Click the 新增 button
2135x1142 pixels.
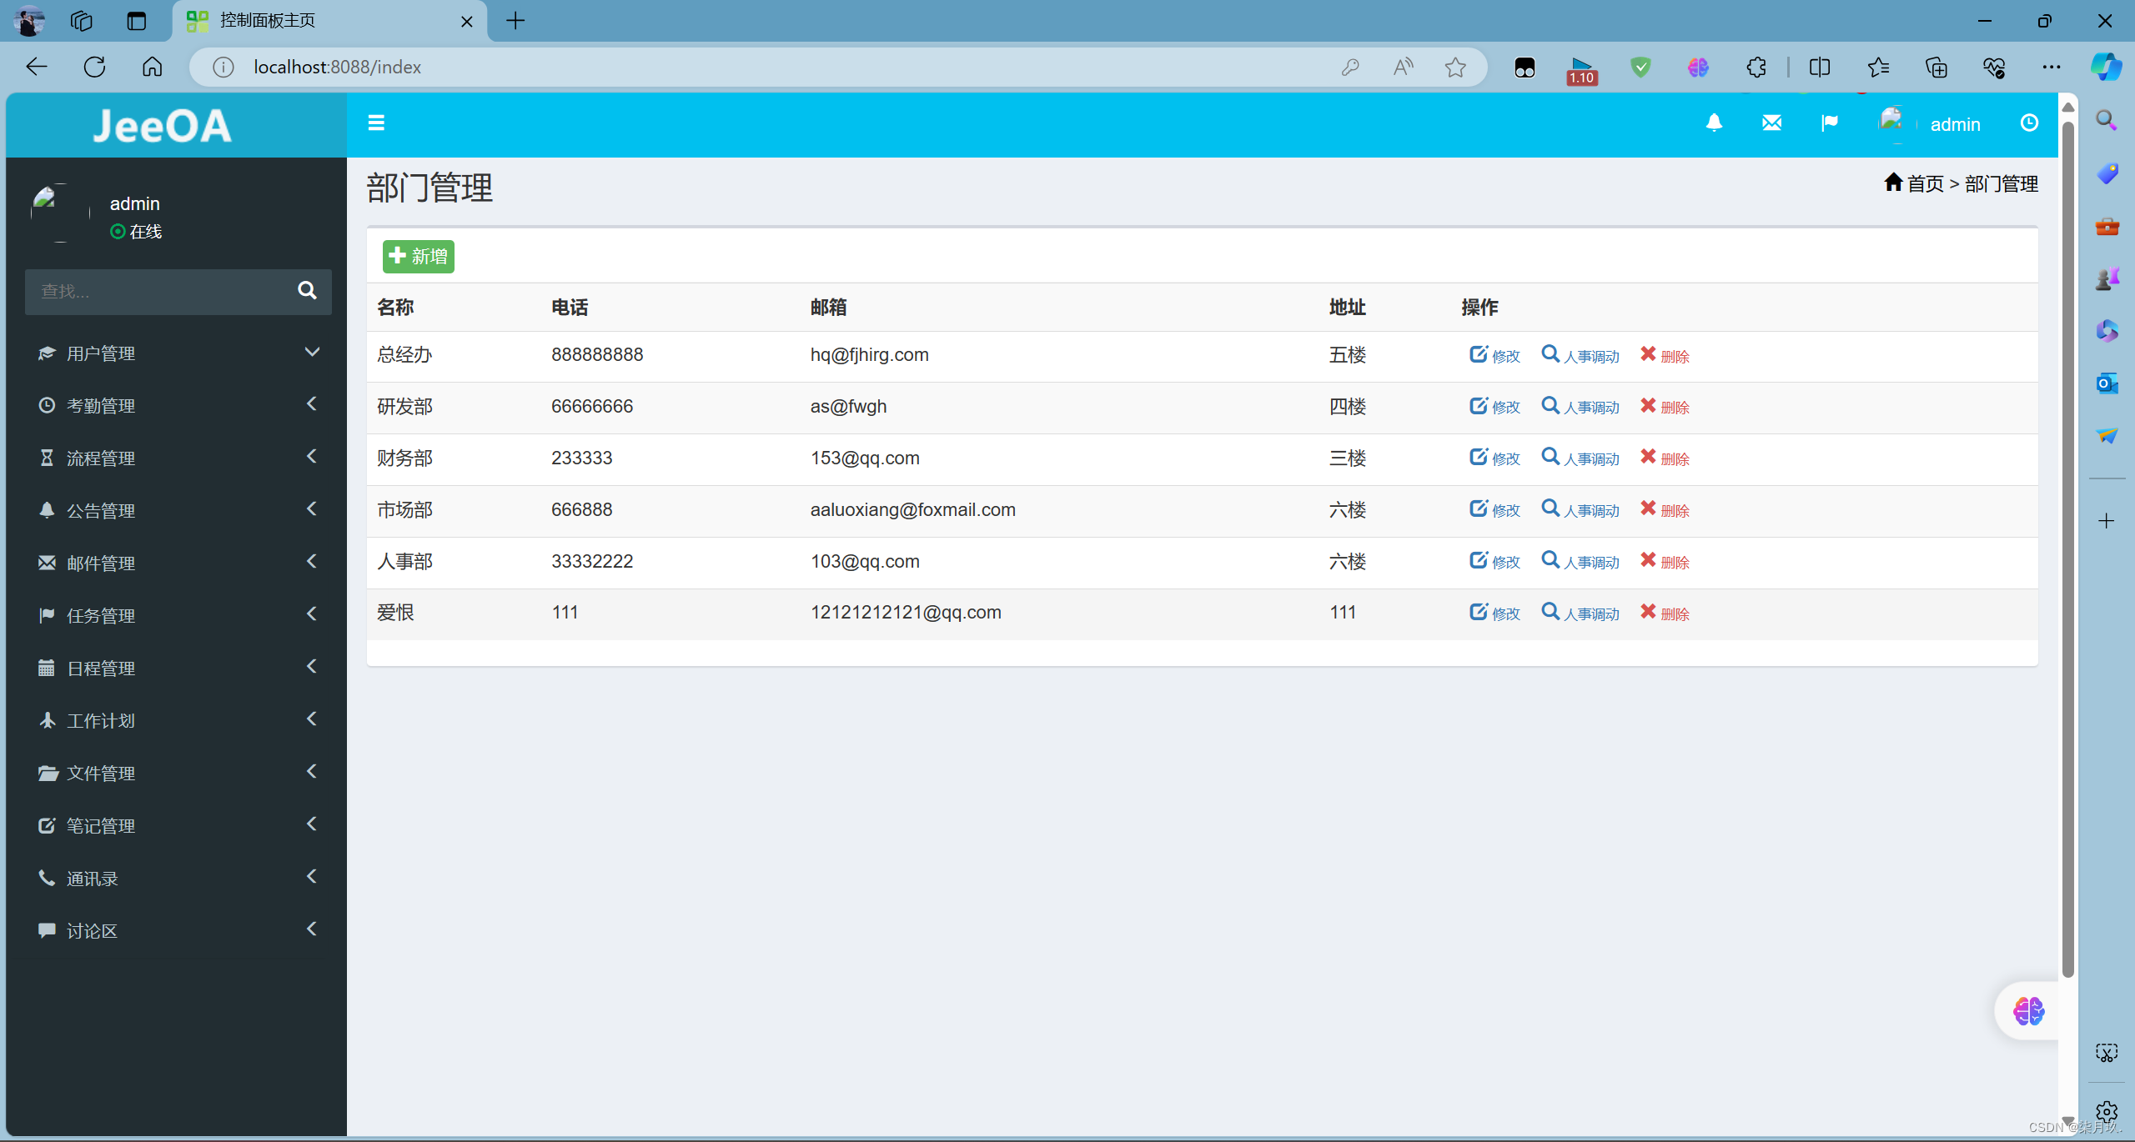pyautogui.click(x=418, y=256)
